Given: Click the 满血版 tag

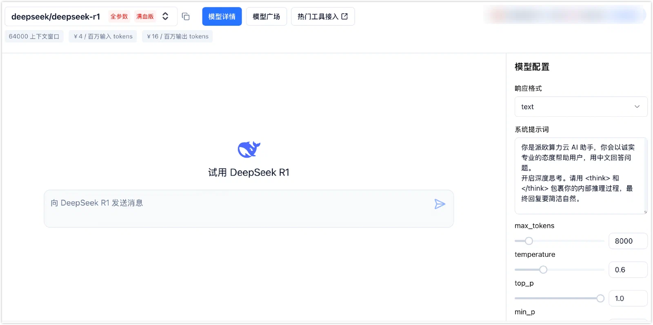Looking at the screenshot, I should pyautogui.click(x=145, y=16).
